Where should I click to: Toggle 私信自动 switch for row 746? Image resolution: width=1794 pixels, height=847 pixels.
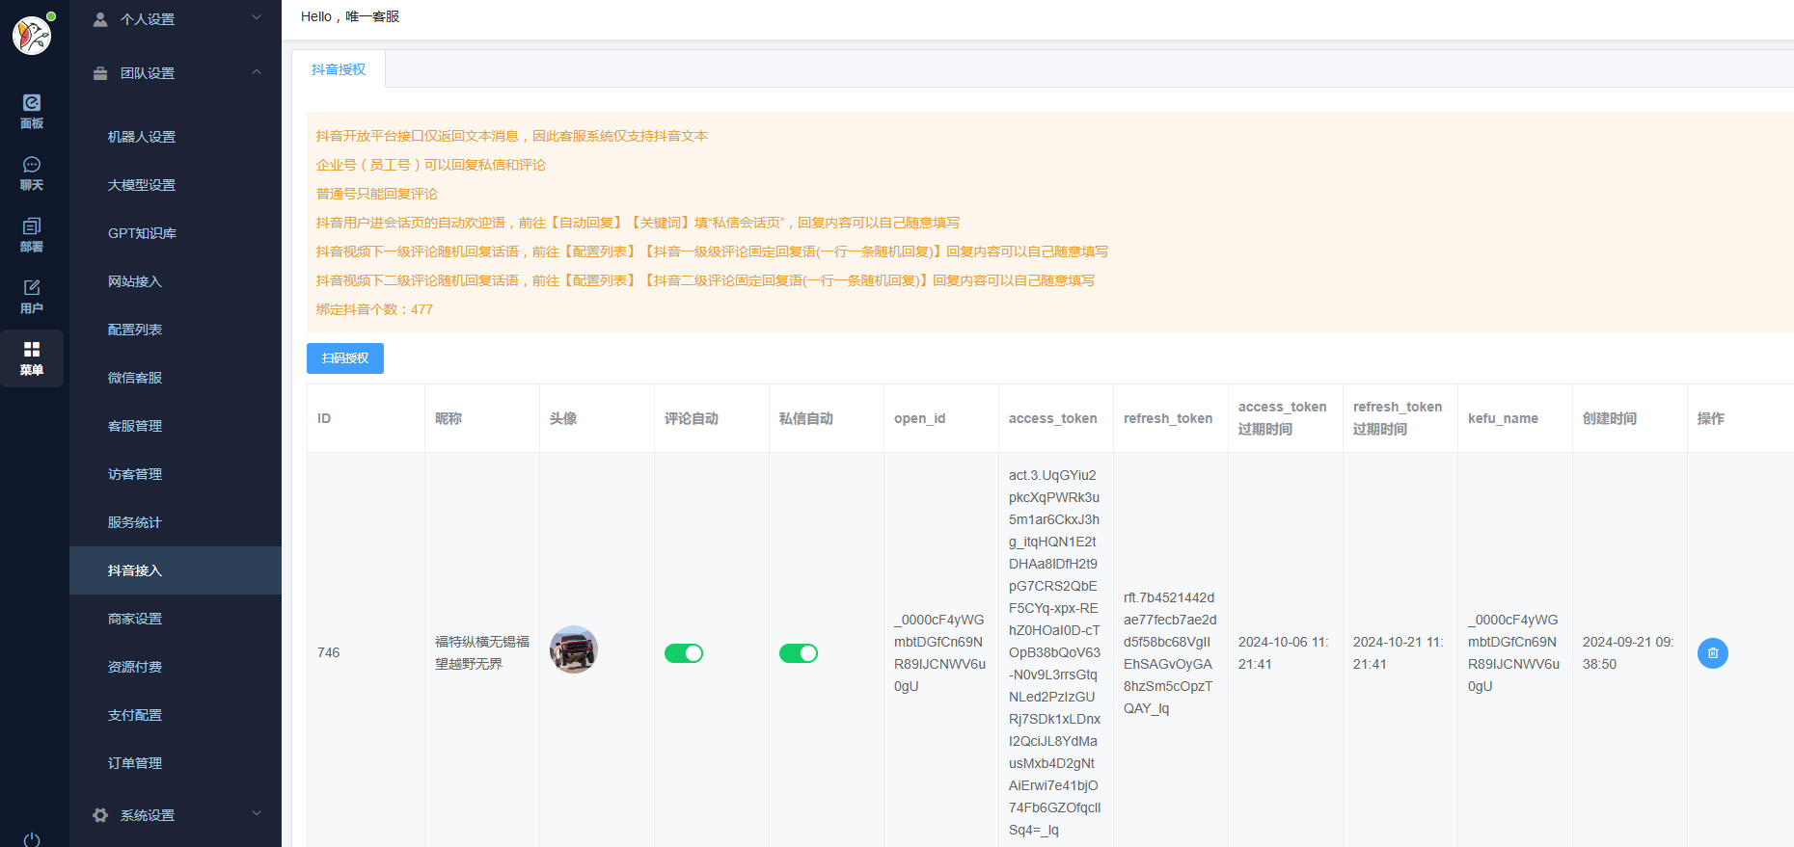(799, 653)
